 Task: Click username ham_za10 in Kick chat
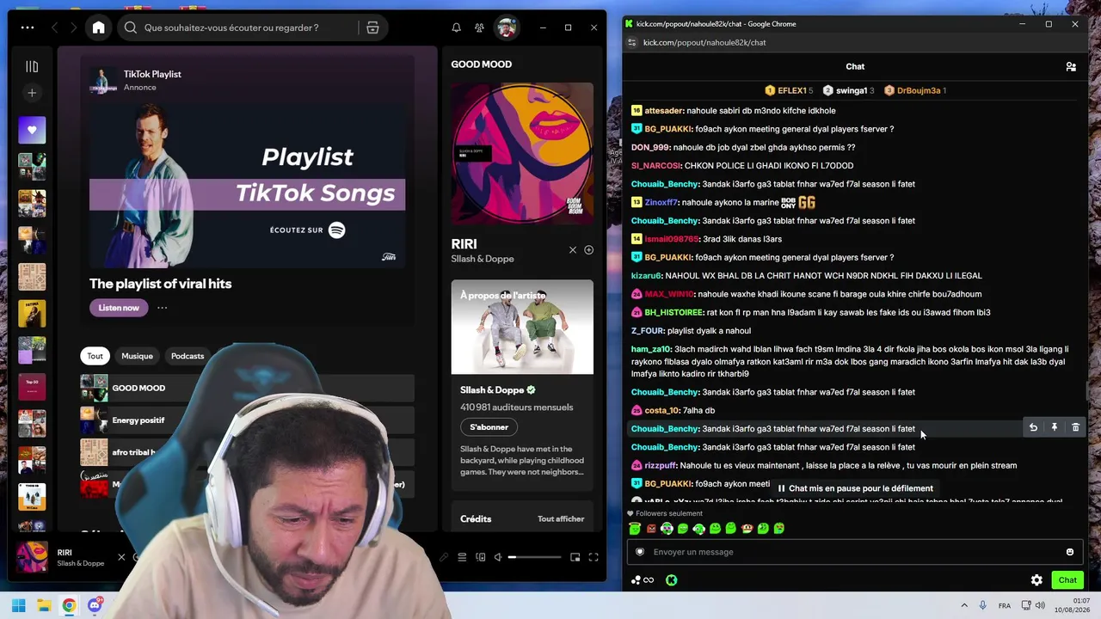pyautogui.click(x=651, y=350)
